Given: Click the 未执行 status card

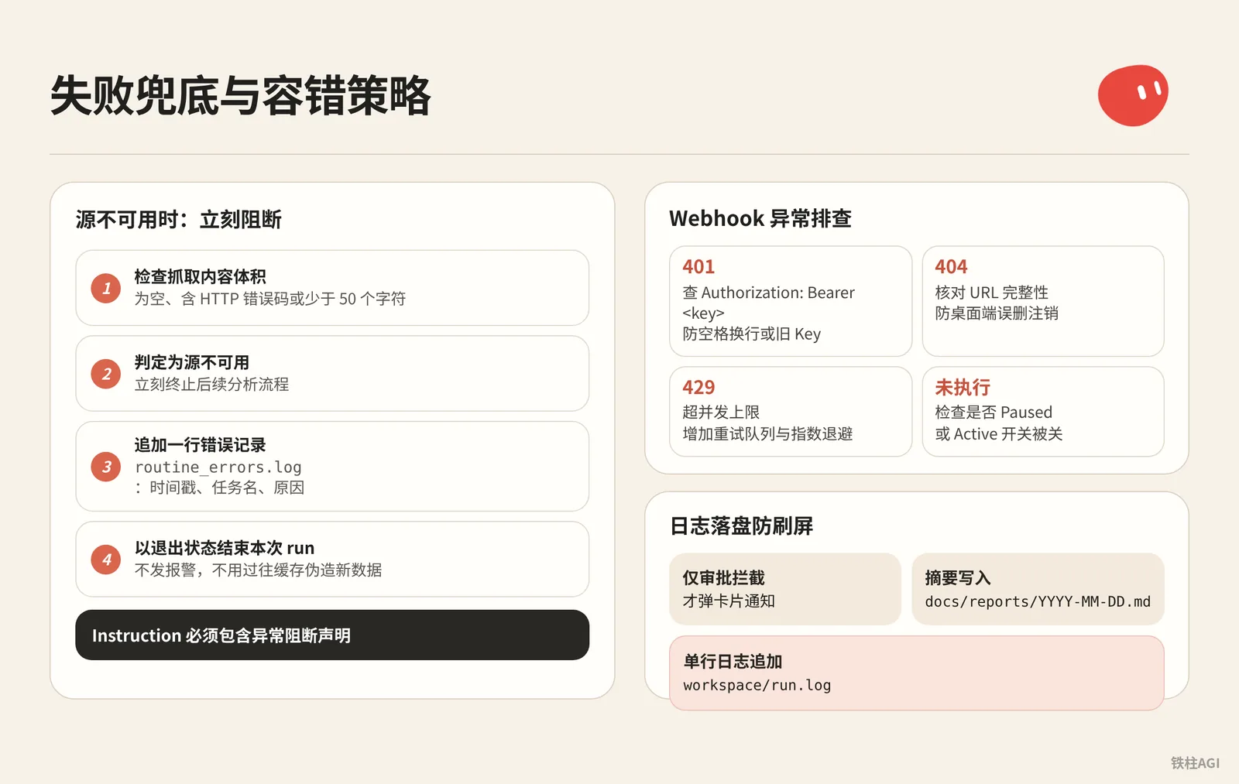Looking at the screenshot, I should 1043,412.
